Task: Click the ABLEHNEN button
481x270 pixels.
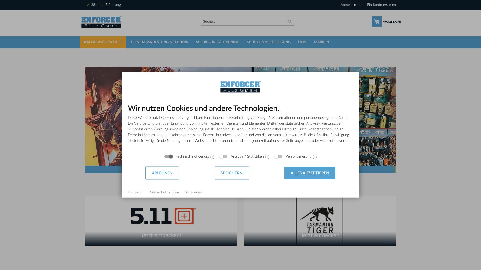Action: [x=162, y=173]
